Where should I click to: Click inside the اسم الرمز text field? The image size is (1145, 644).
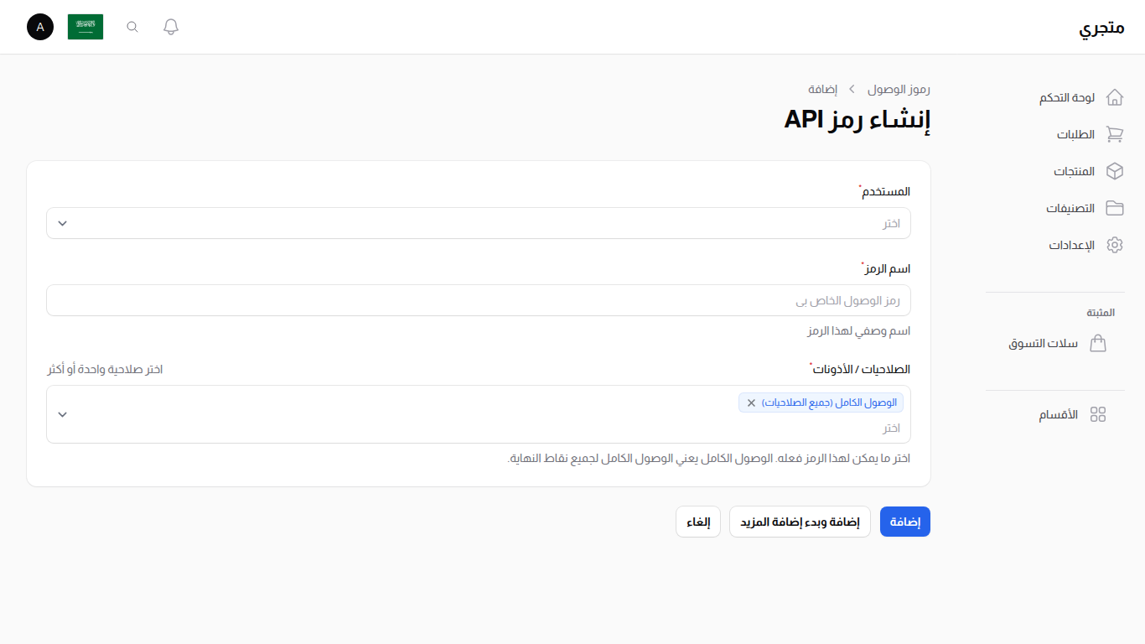pos(478,300)
